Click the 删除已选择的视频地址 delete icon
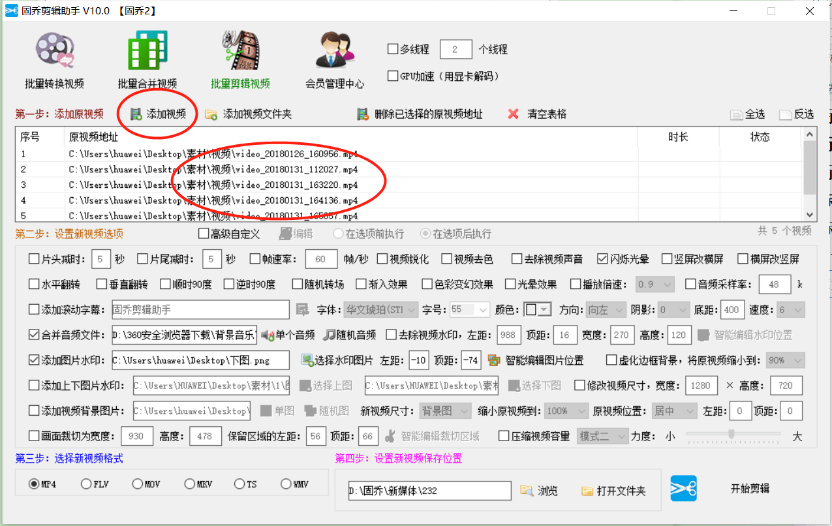The width and height of the screenshot is (832, 526). coord(362,113)
